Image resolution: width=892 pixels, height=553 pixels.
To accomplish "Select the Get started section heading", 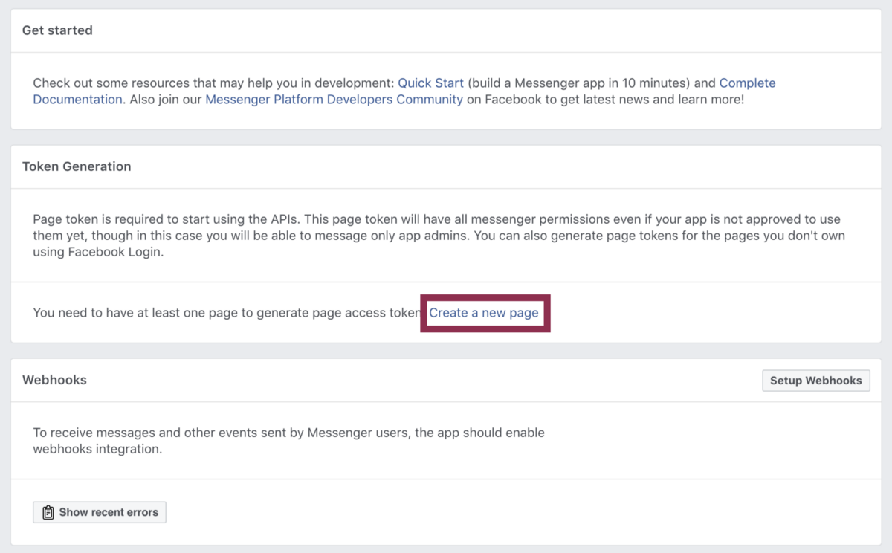I will coord(57,30).
